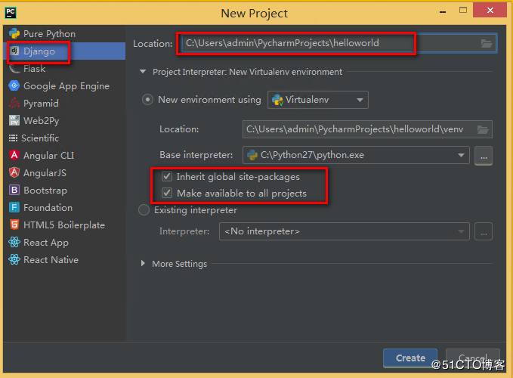Click the React Native icon
This screenshot has width=513, height=378.
pyautogui.click(x=14, y=259)
